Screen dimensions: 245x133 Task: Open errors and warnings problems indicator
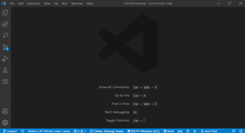pos(80,131)
